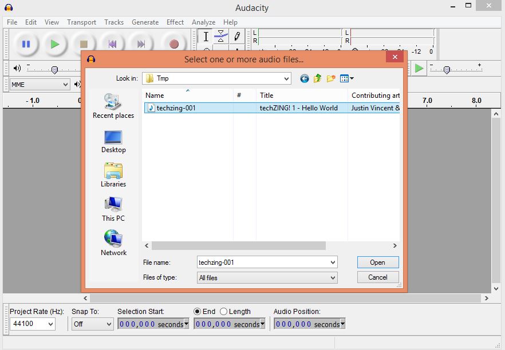Open Recent places in sidebar
This screenshot has height=350, width=505.
click(113, 106)
